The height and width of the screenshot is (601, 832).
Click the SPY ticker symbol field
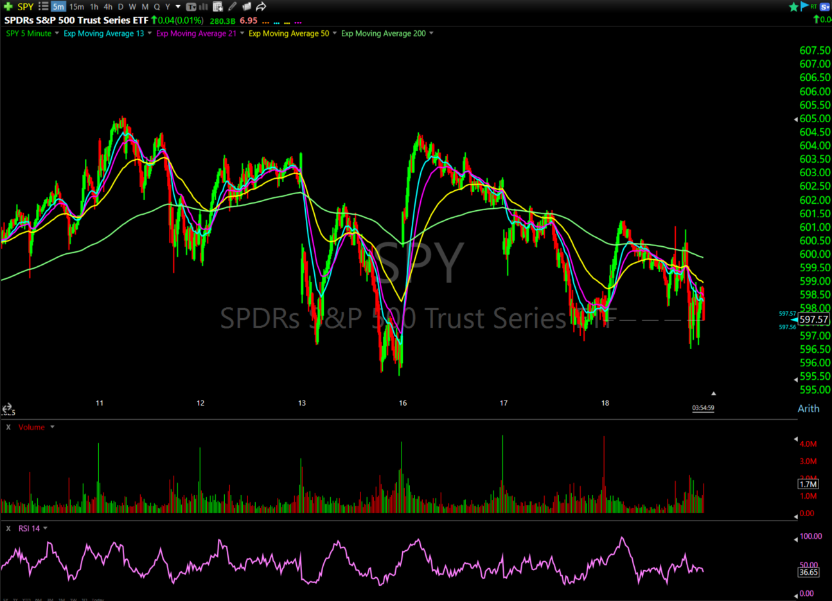(26, 6)
